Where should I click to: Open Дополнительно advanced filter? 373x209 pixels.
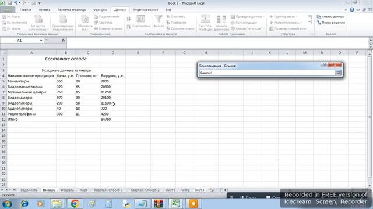tap(180, 28)
